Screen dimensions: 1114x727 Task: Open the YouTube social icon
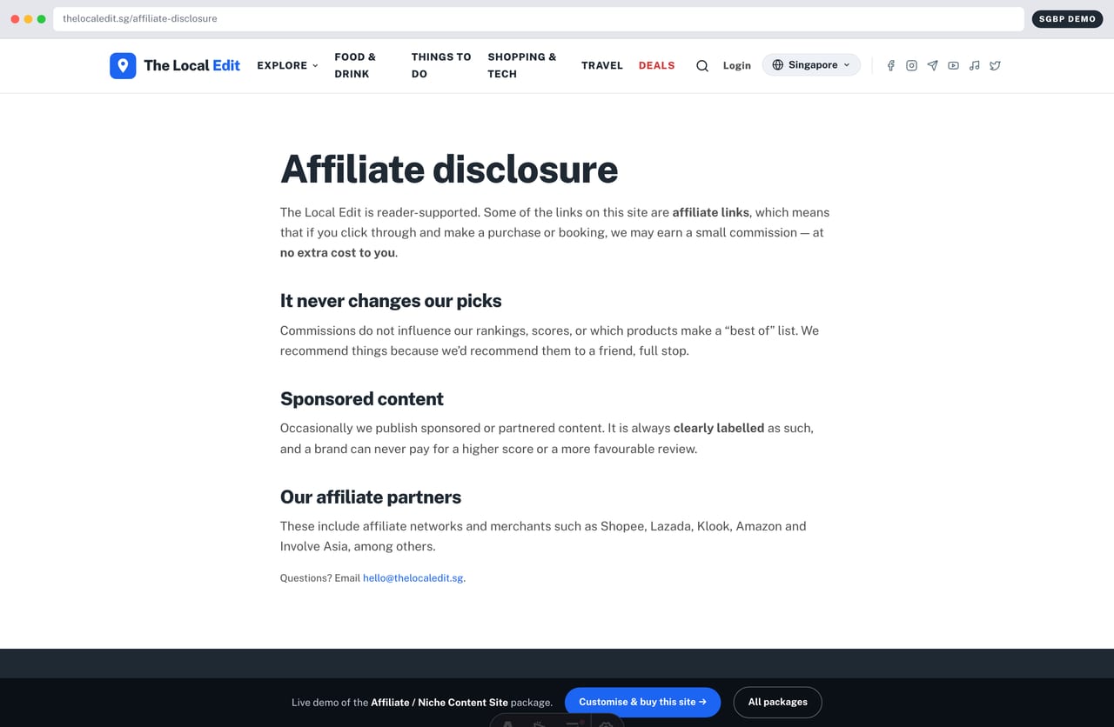[x=953, y=65]
